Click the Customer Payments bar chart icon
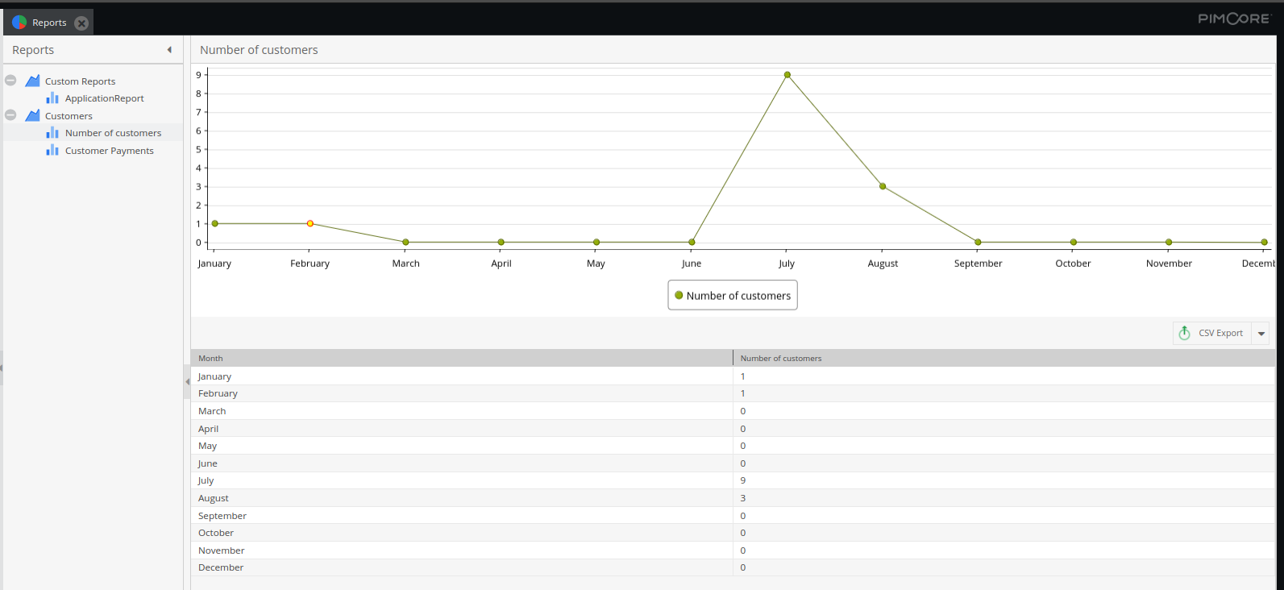This screenshot has height=590, width=1284. pos(52,150)
